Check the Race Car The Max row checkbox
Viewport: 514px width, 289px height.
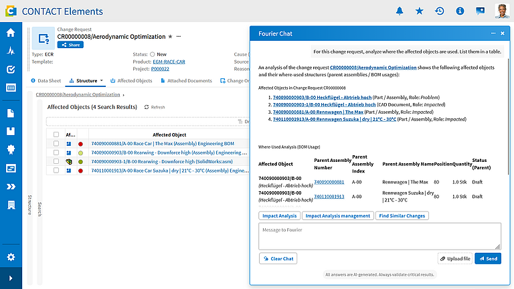tap(56, 144)
